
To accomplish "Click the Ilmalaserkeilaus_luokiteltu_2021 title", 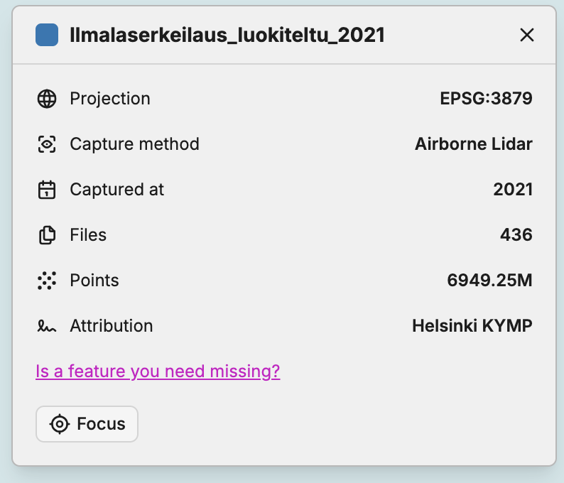I will coord(227,35).
